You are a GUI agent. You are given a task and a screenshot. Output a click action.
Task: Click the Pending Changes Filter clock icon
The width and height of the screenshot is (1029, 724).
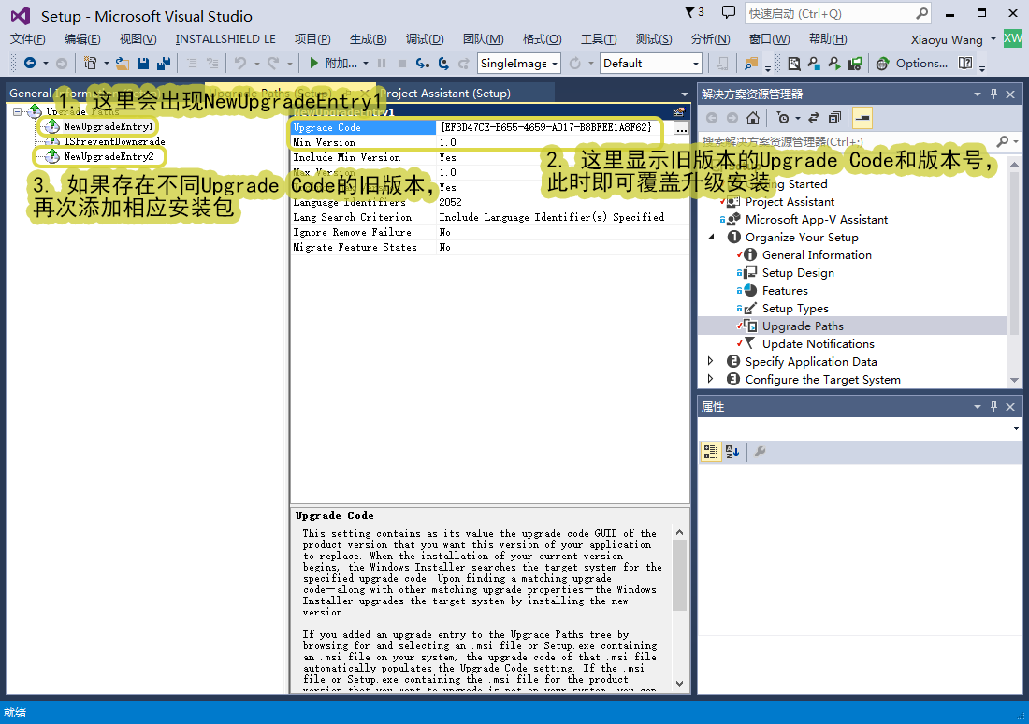[x=783, y=118]
